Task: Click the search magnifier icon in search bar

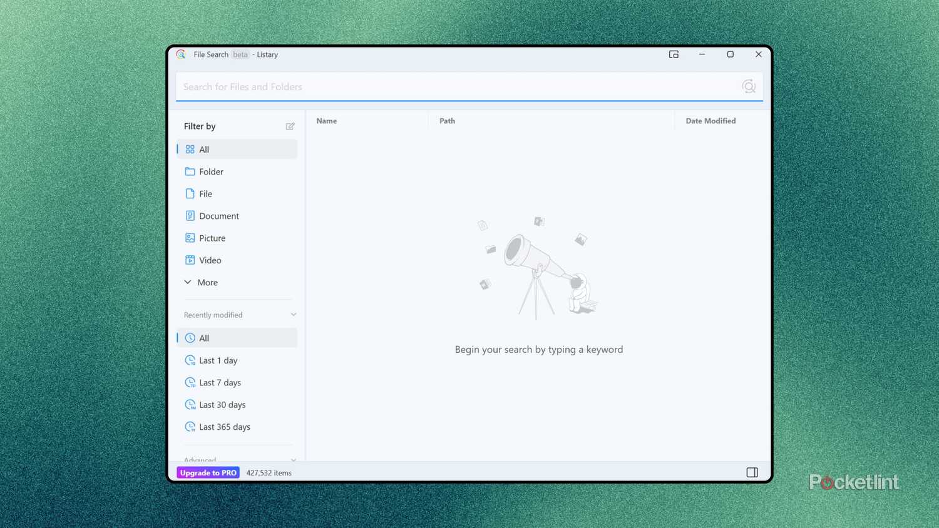Action: [x=749, y=86]
